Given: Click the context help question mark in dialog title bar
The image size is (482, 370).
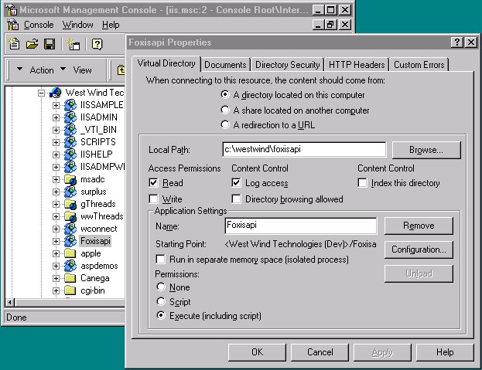Looking at the screenshot, I should 456,42.
